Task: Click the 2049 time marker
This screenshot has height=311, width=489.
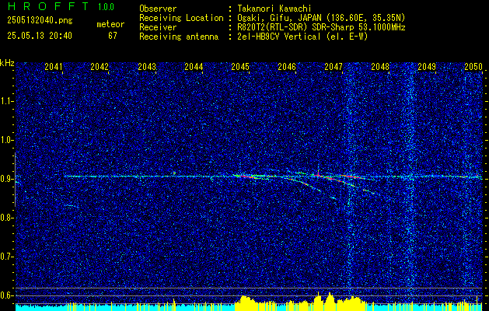Action: 427,67
